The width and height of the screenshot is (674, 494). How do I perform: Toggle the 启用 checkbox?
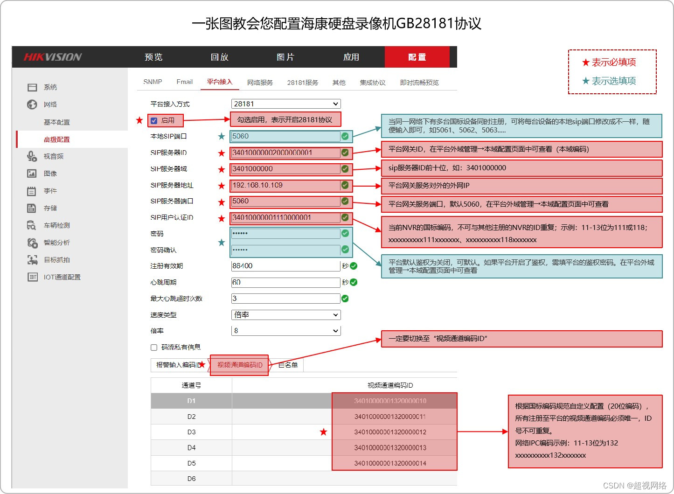click(154, 120)
